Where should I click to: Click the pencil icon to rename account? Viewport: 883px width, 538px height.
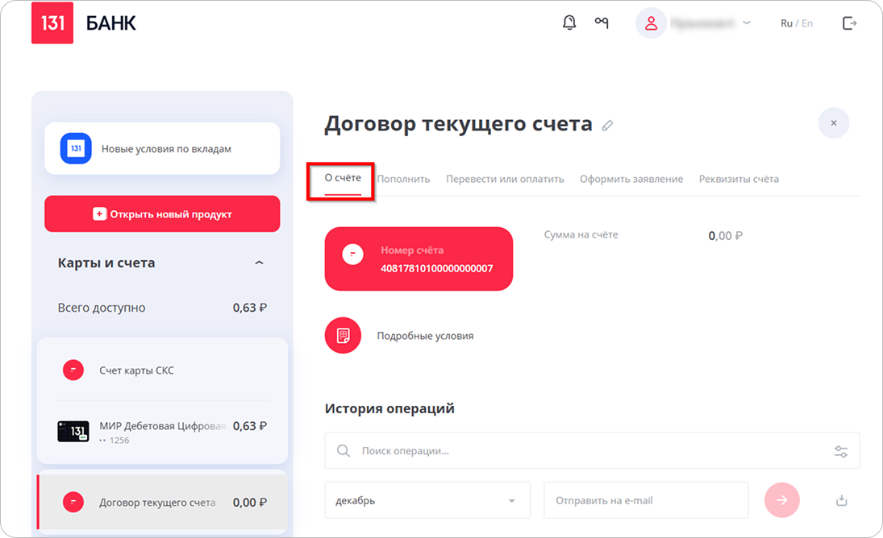coord(607,125)
